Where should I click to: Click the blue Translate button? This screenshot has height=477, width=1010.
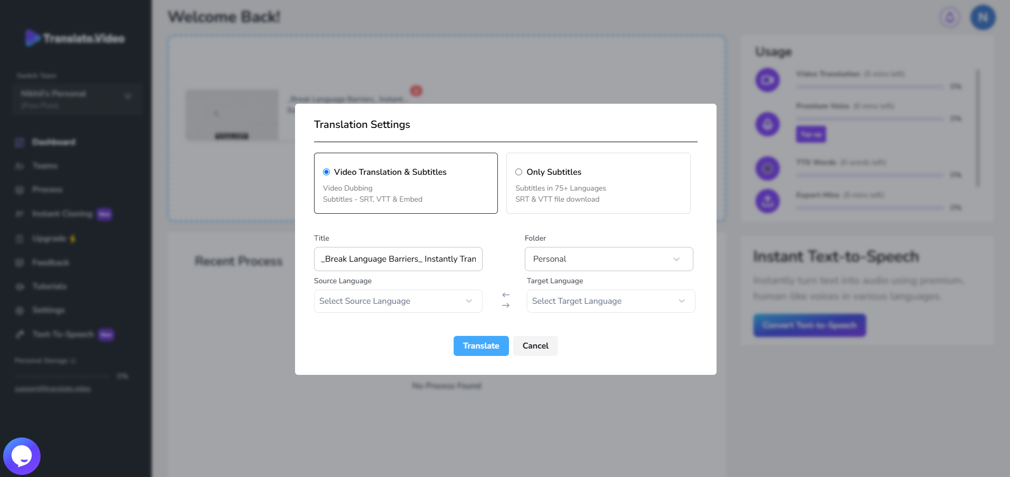(x=481, y=346)
